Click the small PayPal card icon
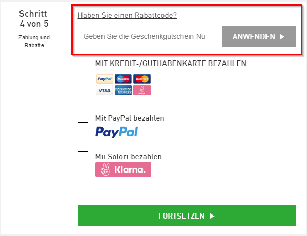Viewport: 307px width, 236px height. tap(105, 79)
